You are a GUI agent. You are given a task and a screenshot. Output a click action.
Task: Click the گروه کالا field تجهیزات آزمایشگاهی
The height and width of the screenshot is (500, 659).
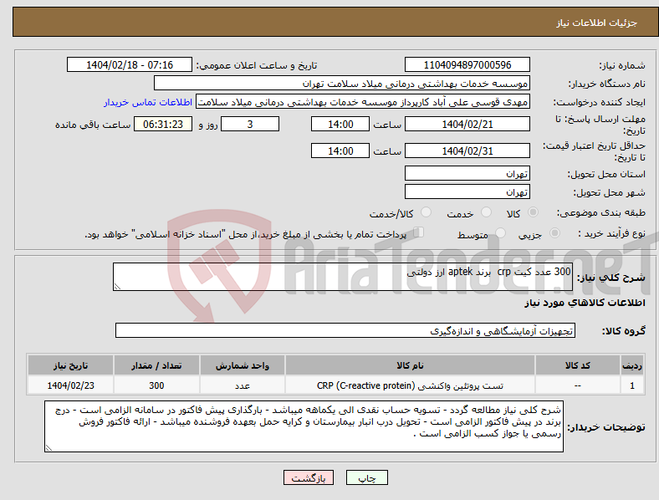tap(345, 330)
